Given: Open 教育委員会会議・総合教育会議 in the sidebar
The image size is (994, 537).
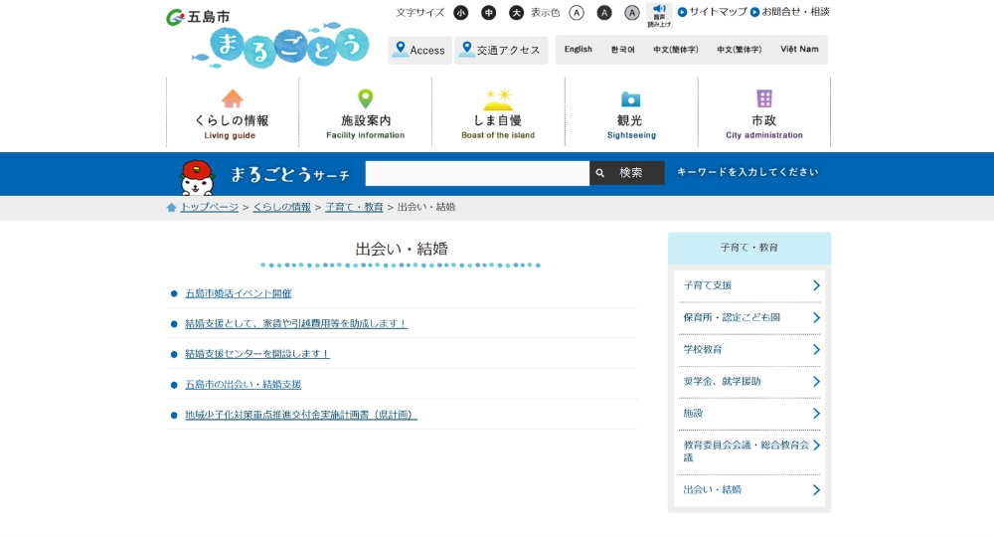Looking at the screenshot, I should pyautogui.click(x=749, y=451).
